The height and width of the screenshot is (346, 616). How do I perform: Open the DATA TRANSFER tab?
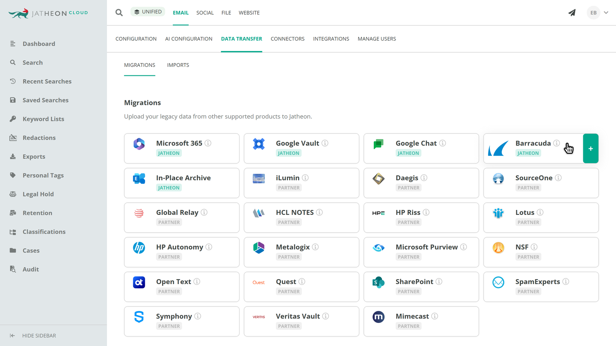coord(241,39)
